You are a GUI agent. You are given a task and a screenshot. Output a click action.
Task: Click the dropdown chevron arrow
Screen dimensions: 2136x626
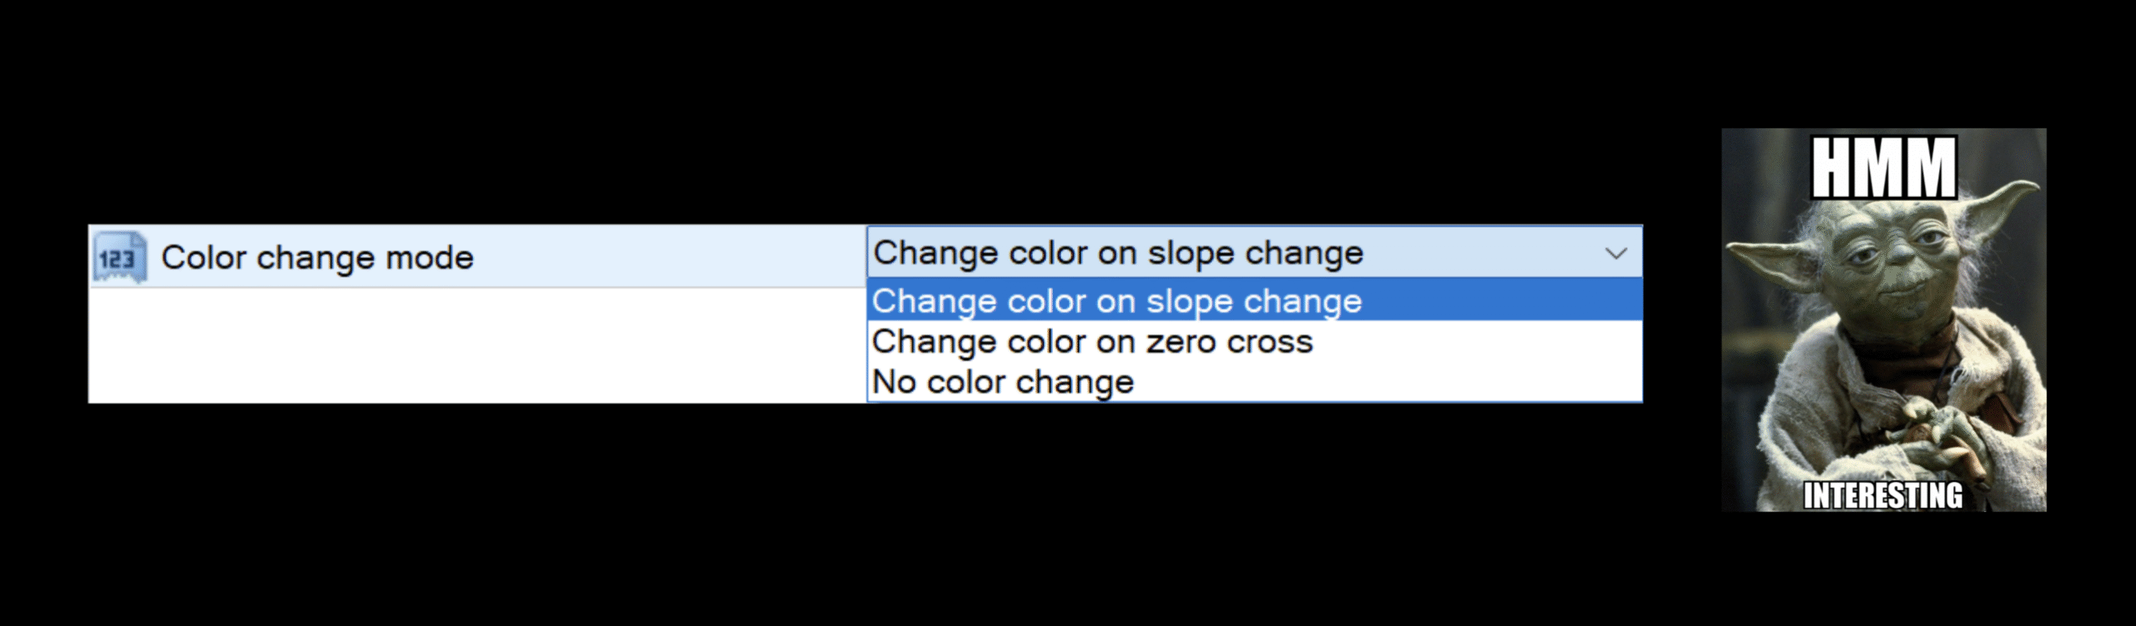tap(1615, 253)
